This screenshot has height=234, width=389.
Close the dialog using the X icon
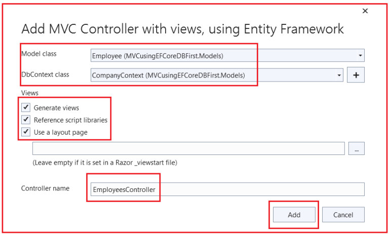click(x=365, y=11)
